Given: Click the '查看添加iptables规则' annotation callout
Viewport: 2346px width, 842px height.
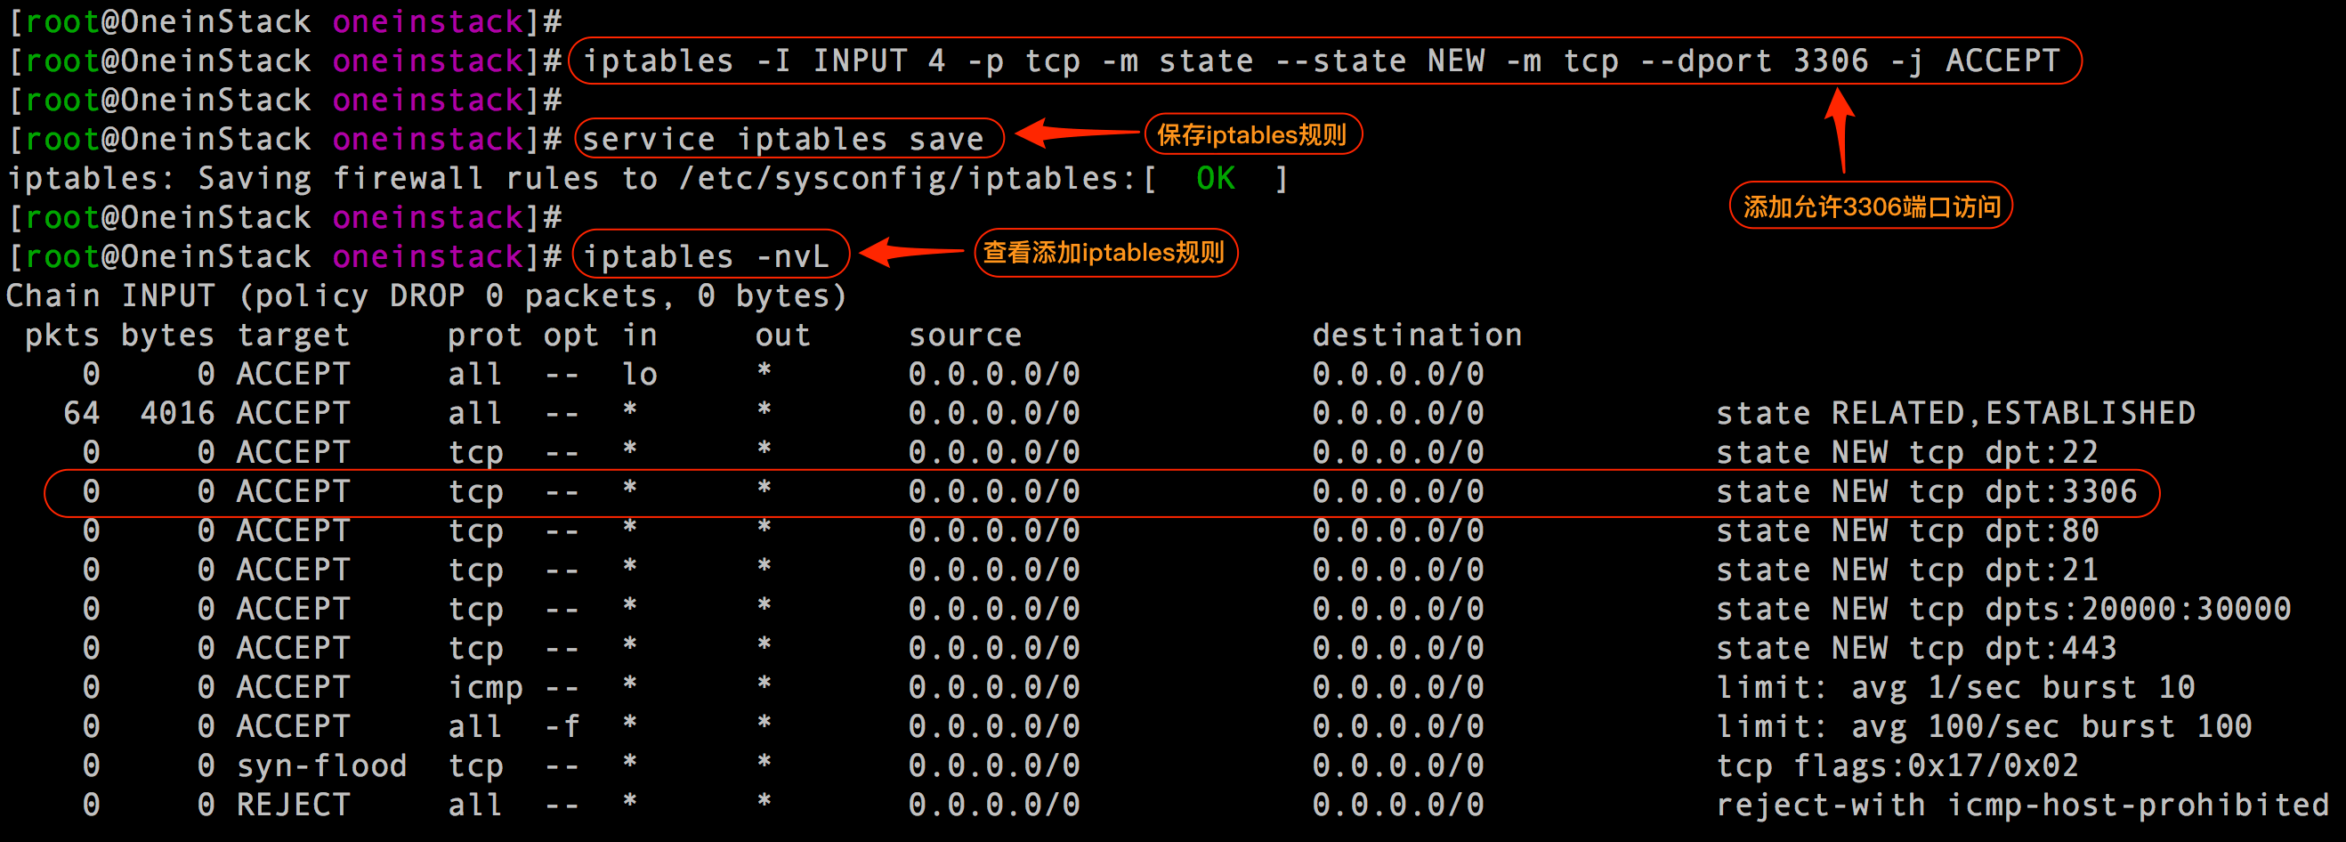Looking at the screenshot, I should pyautogui.click(x=1106, y=254).
